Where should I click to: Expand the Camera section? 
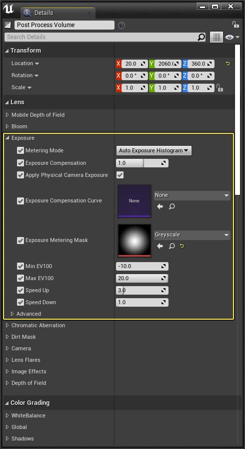point(7,348)
